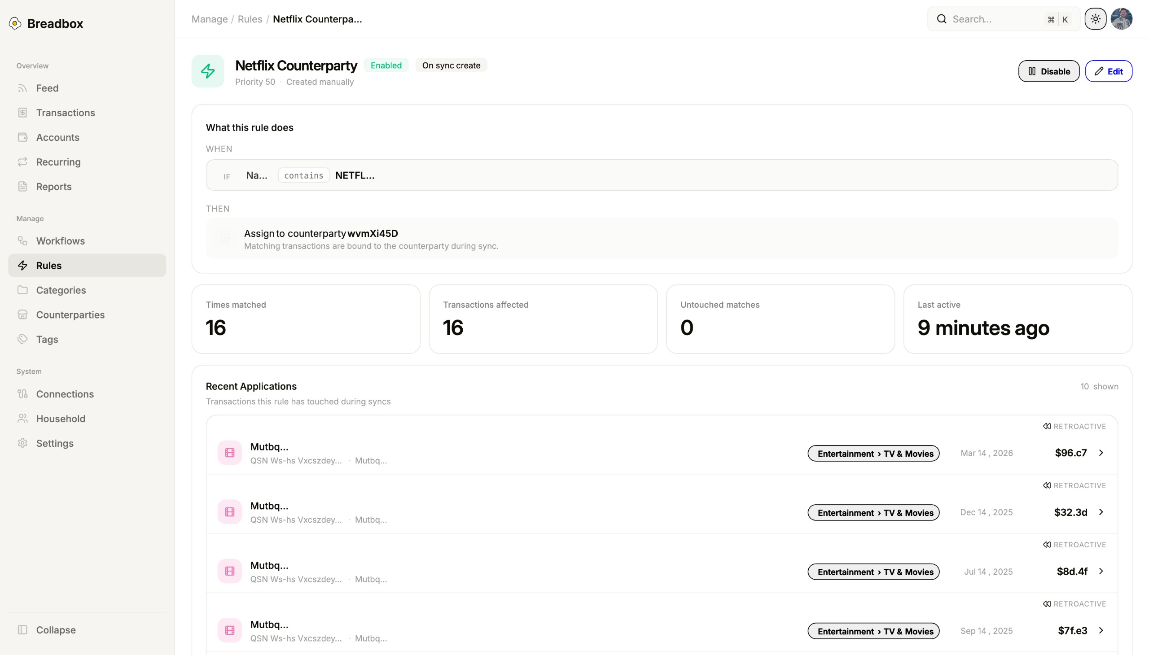Focus the Search input field
The height and width of the screenshot is (655, 1149).
click(x=1004, y=19)
